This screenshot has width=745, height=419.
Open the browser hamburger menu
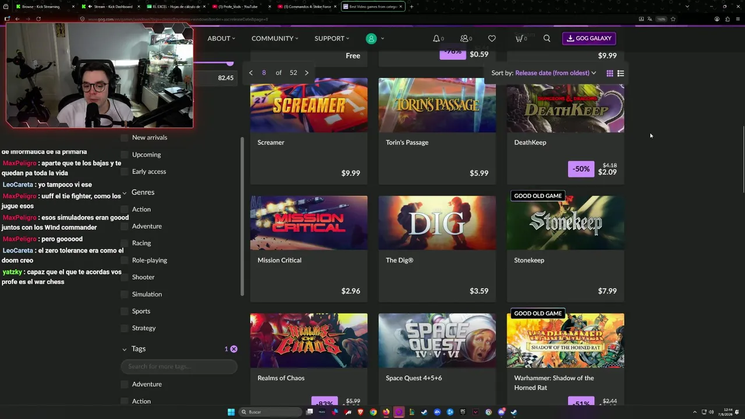[x=737, y=19]
